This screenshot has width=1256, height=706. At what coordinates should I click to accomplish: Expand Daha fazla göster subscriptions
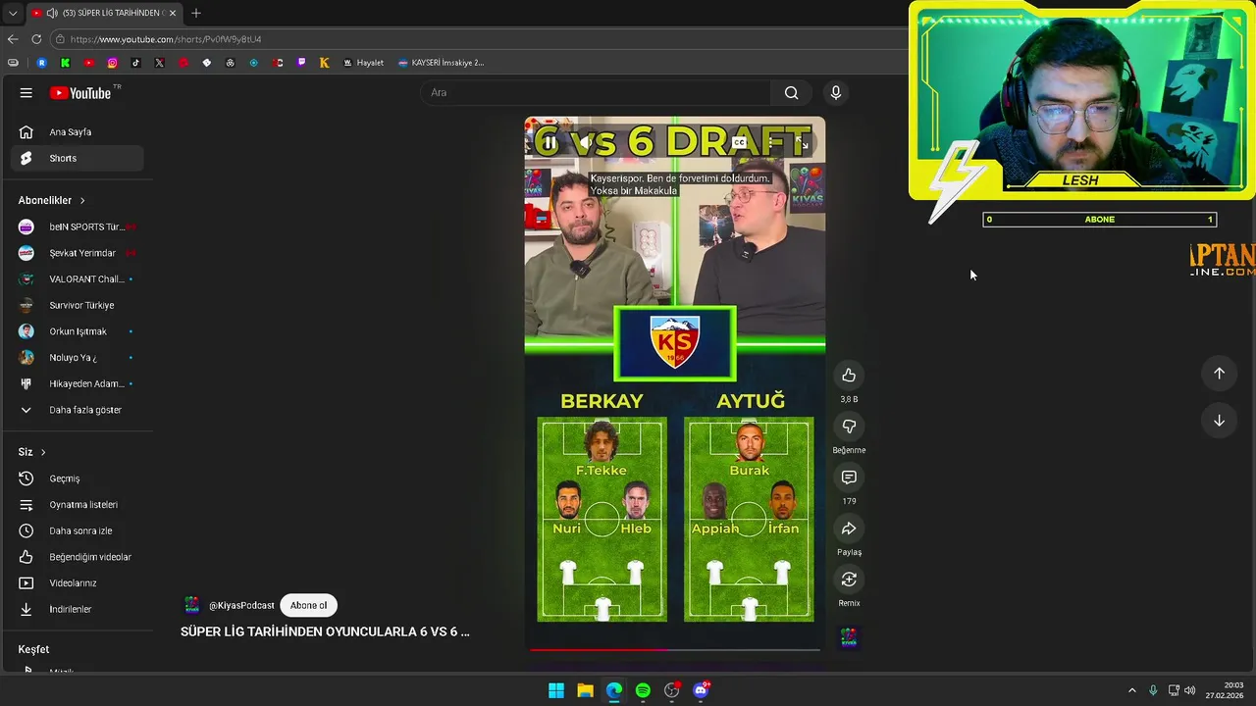click(77, 410)
